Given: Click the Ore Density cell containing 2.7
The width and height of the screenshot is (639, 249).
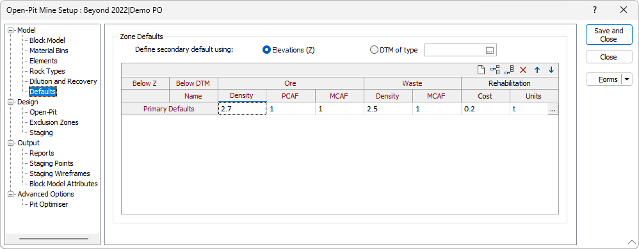Looking at the screenshot, I should click(243, 109).
